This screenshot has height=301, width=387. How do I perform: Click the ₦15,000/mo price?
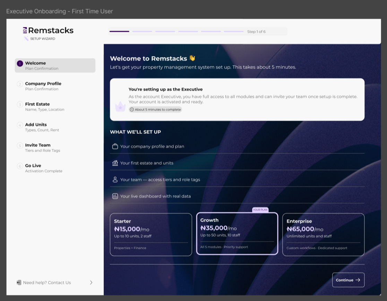pyautogui.click(x=132, y=229)
